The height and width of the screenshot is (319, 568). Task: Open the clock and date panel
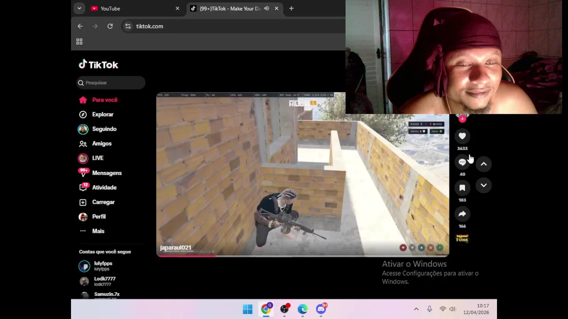pos(477,309)
